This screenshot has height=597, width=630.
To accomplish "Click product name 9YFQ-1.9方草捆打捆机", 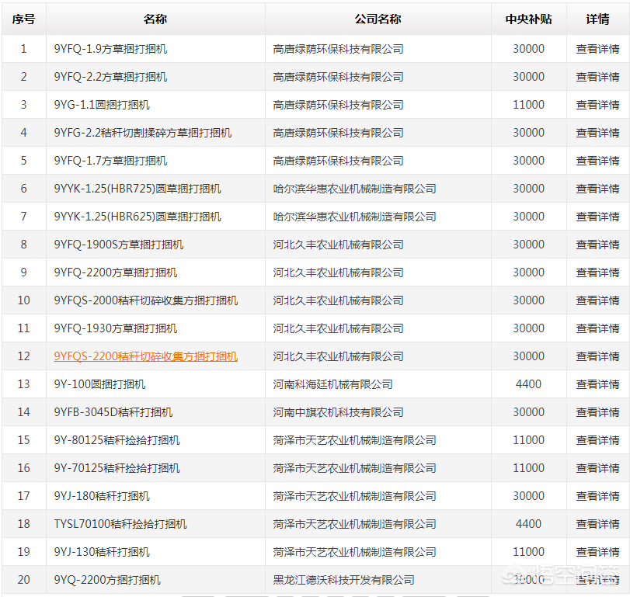I will 110,49.
